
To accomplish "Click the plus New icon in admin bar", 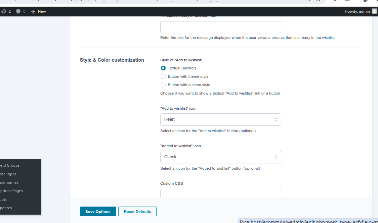I will tap(33, 11).
